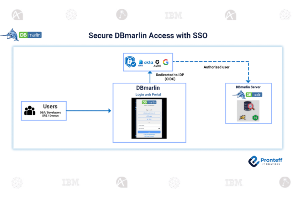Screen dimensions: 296x197
Task: Click the 'Redirected to IDP' label
Action: click(x=170, y=75)
